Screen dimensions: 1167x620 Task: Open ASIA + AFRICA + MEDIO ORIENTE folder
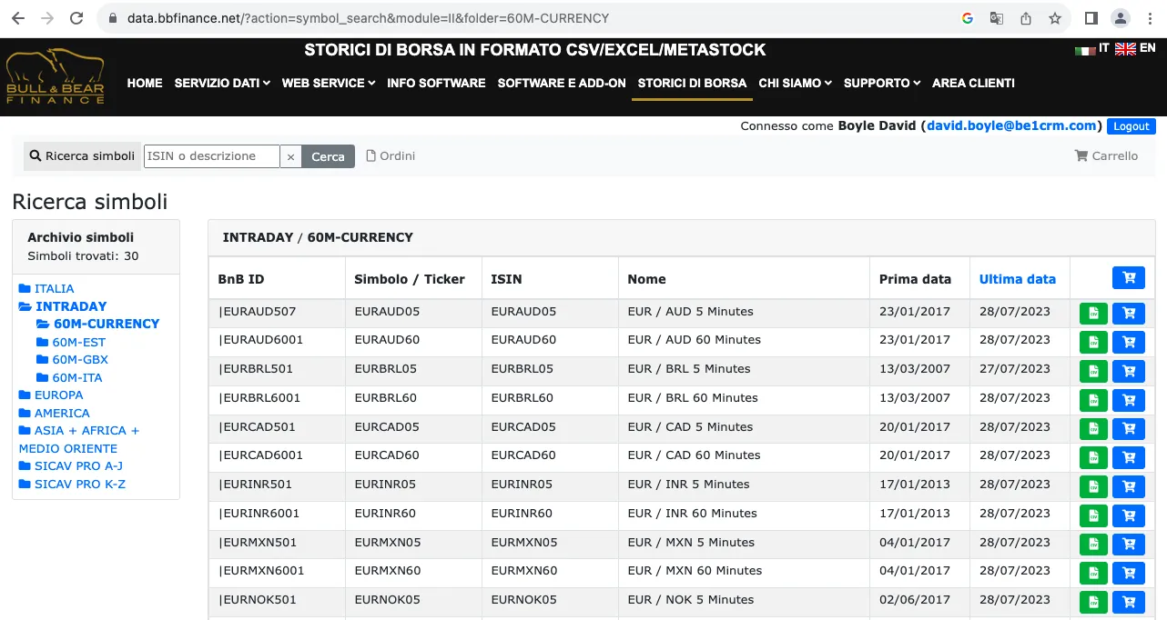coord(79,439)
